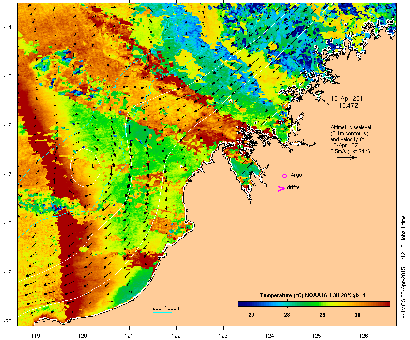The image size is (410, 340).
Task: Click longitude axis label 121
Action: click(x=129, y=336)
